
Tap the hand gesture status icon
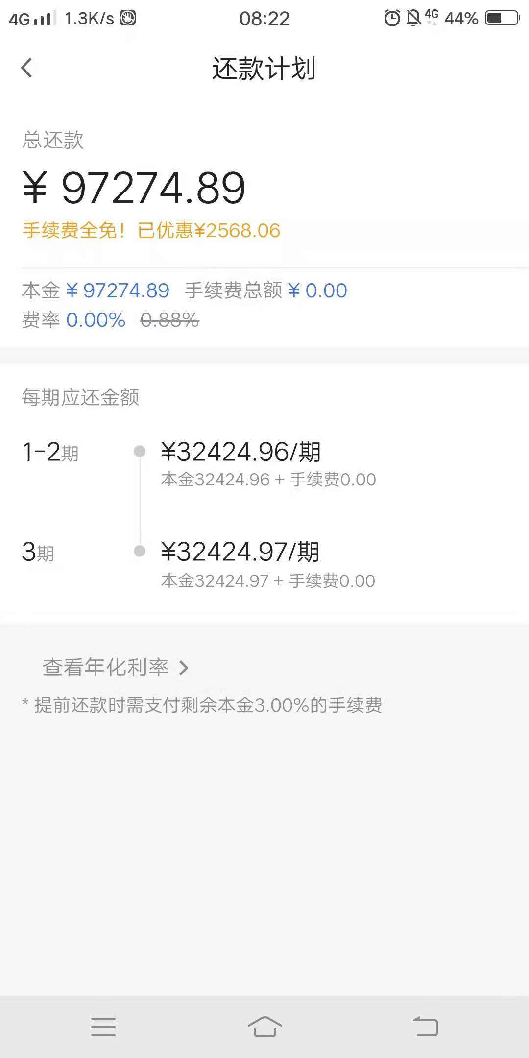coord(128,18)
